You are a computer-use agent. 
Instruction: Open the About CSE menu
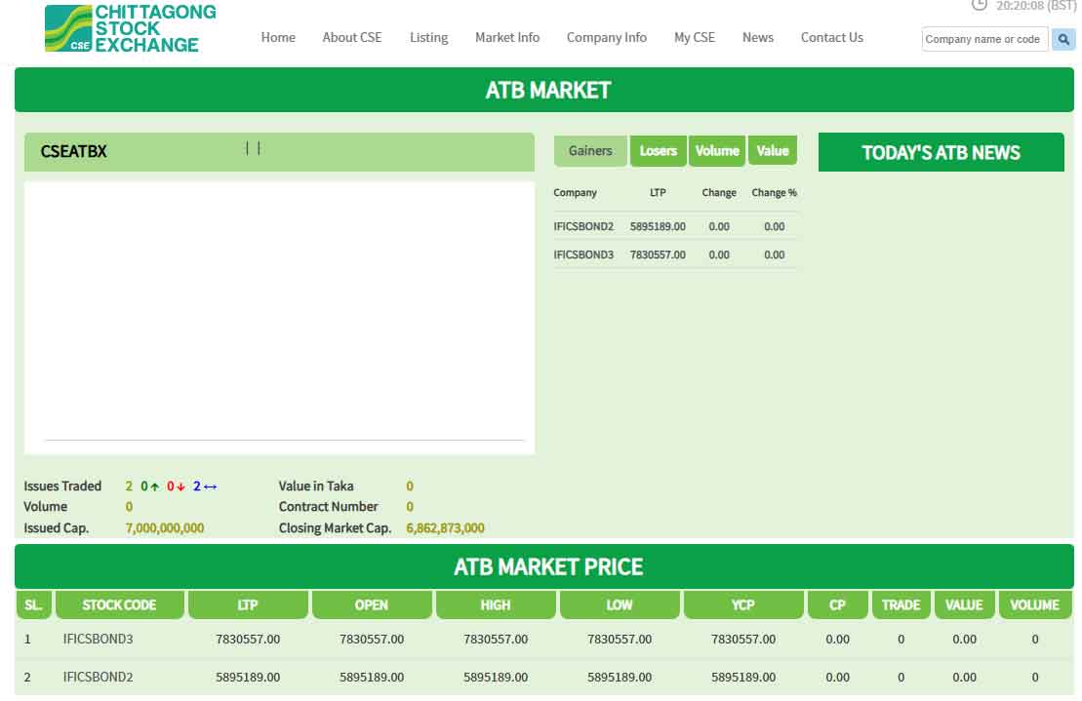point(352,38)
